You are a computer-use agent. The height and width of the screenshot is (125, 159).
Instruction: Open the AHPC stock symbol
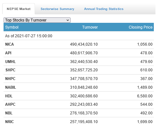[10, 104]
